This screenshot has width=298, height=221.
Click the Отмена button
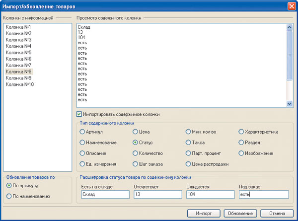pyautogui.click(x=277, y=214)
